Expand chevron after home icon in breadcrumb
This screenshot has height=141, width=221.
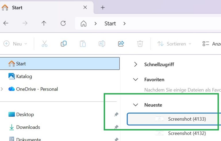click(96, 24)
